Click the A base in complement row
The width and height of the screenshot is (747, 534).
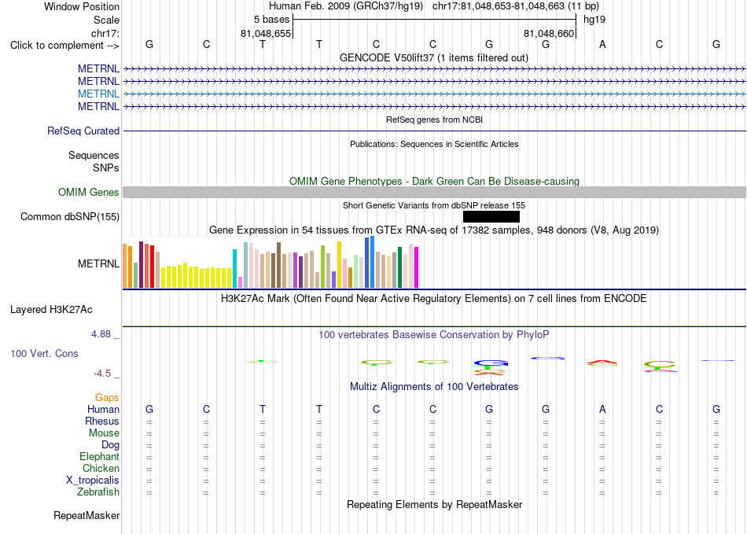pos(602,44)
